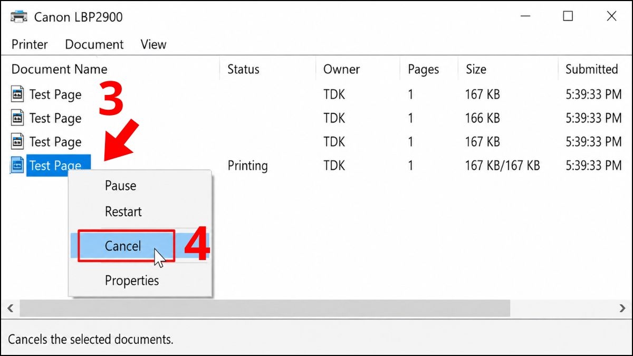The height and width of the screenshot is (356, 633).
Task: Open the Printer menu
Action: [x=30, y=44]
